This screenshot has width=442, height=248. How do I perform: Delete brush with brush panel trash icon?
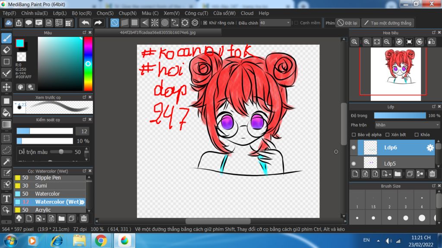point(84,218)
